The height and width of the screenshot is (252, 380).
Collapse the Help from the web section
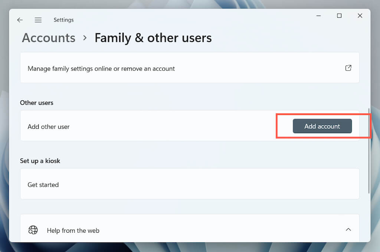tap(348, 230)
